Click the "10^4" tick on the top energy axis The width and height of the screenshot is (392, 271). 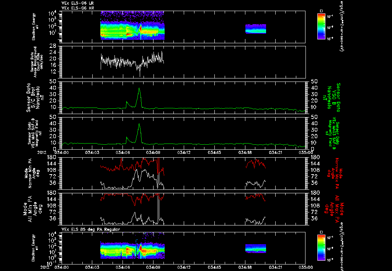click(52, 13)
